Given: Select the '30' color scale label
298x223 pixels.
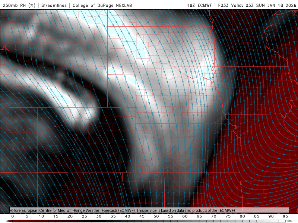Looking at the screenshot, I should [99, 216].
